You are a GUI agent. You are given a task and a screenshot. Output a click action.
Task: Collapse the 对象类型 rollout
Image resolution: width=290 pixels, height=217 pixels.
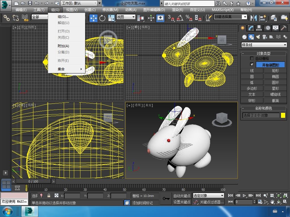click(263, 53)
